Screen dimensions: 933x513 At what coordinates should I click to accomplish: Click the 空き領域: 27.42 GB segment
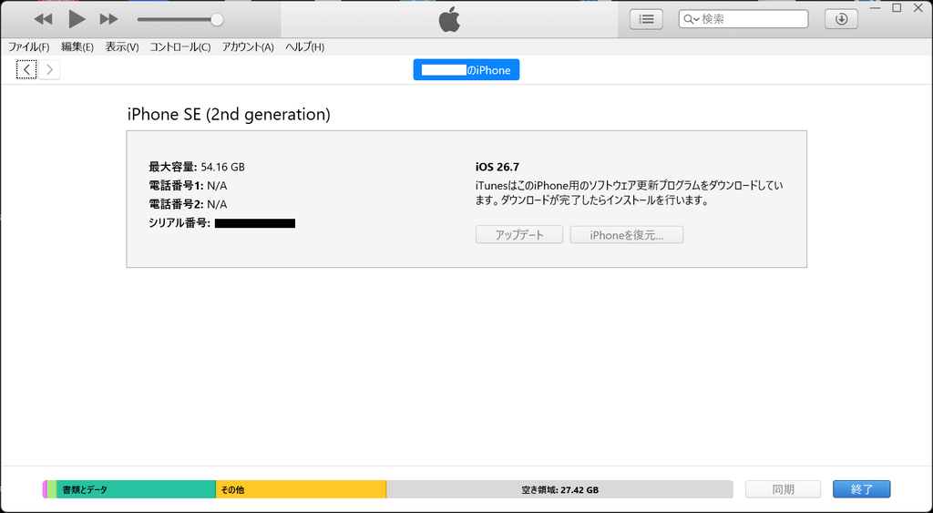pos(560,489)
